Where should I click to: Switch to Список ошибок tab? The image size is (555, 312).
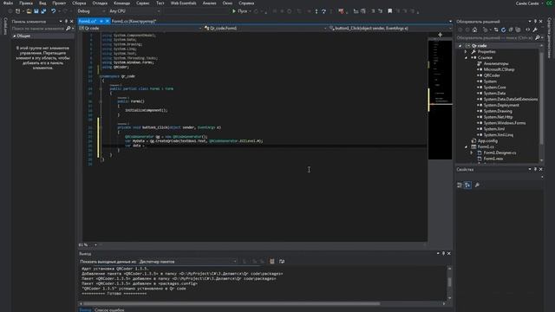click(109, 310)
